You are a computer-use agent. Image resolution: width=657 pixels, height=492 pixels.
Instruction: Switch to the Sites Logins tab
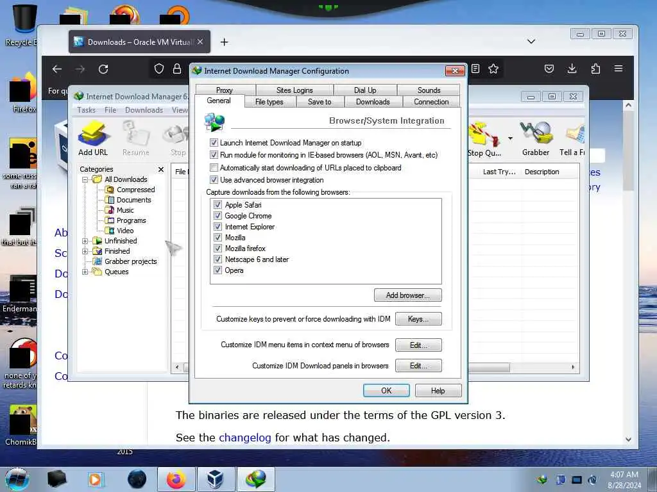[294, 90]
